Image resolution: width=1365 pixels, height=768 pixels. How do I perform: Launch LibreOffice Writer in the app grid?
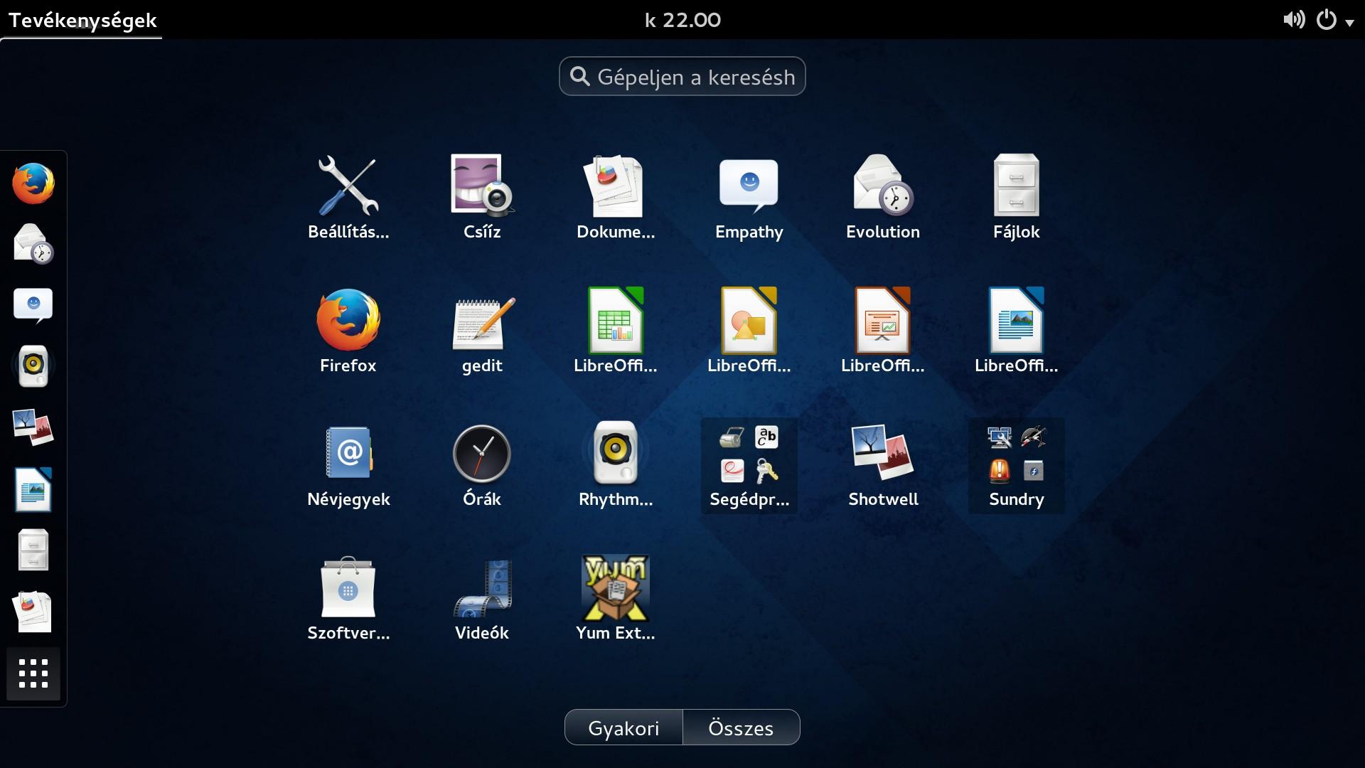point(1017,331)
